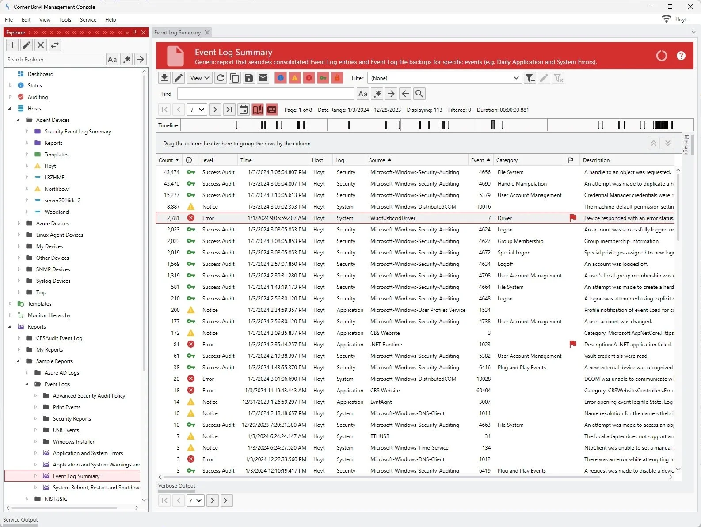This screenshot has width=701, height=527.
Task: Collapse the Agent Devices node
Action: (x=19, y=120)
